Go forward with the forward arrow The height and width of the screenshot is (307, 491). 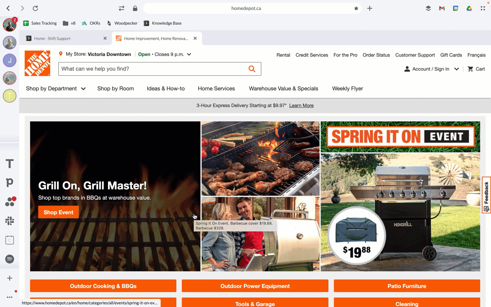(22, 8)
